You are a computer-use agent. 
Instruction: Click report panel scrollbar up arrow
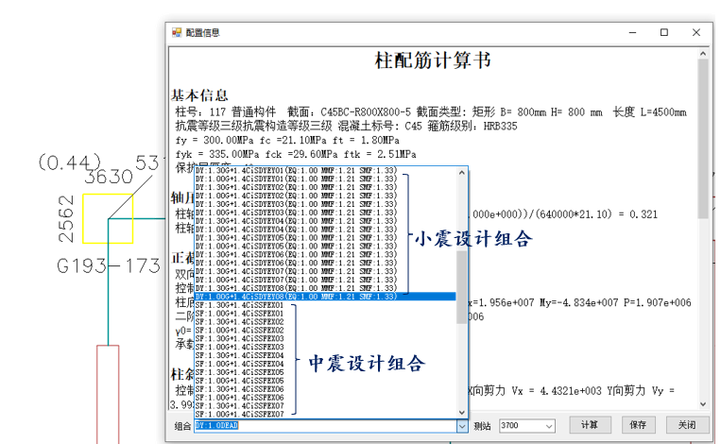point(702,52)
